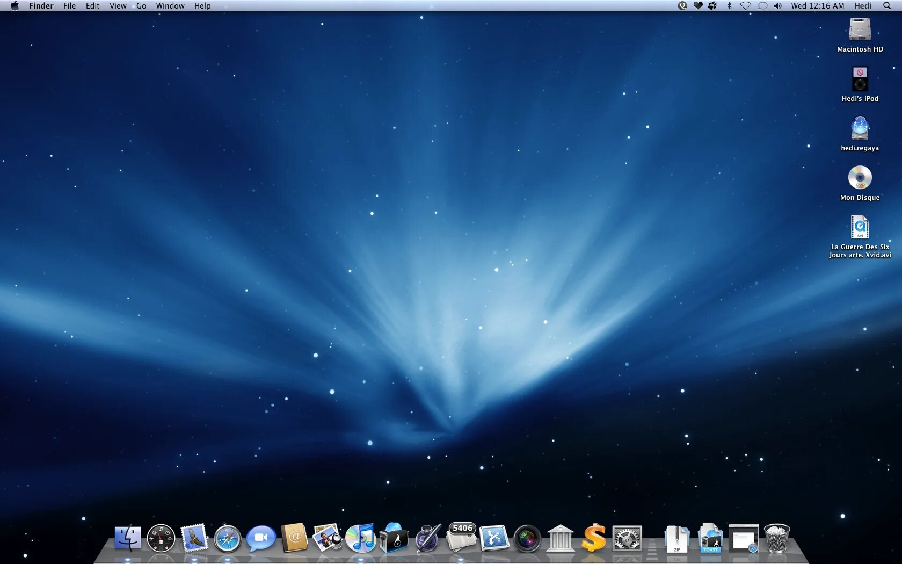Open the black box music app in Dock
This screenshot has width=902, height=564.
coord(394,538)
